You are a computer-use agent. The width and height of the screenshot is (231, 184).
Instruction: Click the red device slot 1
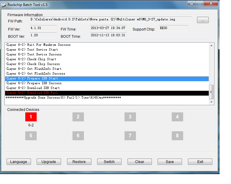[x=31, y=117]
